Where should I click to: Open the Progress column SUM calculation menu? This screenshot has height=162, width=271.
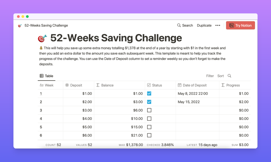click(240, 145)
